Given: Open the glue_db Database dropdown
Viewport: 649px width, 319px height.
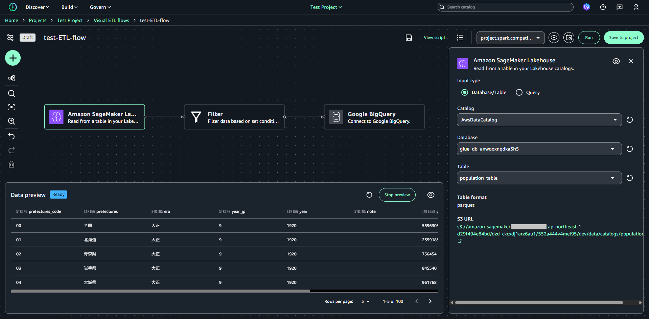Looking at the screenshot, I should pos(539,149).
